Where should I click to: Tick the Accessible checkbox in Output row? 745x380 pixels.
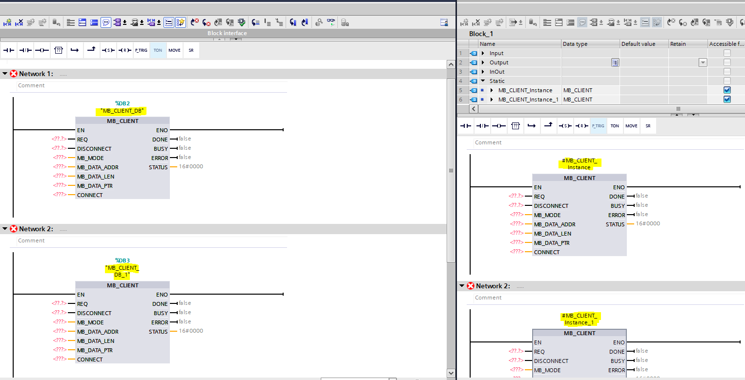point(727,62)
